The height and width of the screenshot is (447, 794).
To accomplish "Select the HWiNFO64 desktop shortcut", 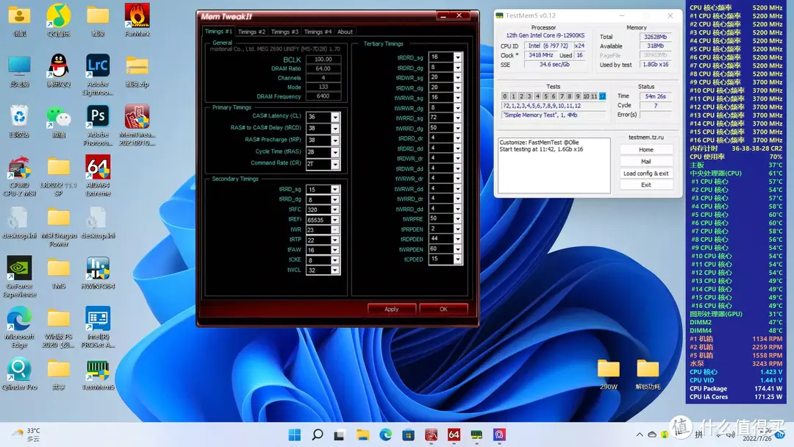I will (x=98, y=273).
